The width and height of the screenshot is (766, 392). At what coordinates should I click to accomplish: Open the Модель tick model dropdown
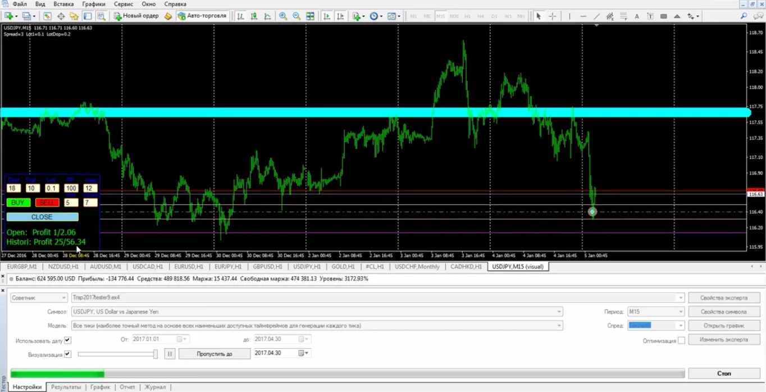tap(559, 326)
